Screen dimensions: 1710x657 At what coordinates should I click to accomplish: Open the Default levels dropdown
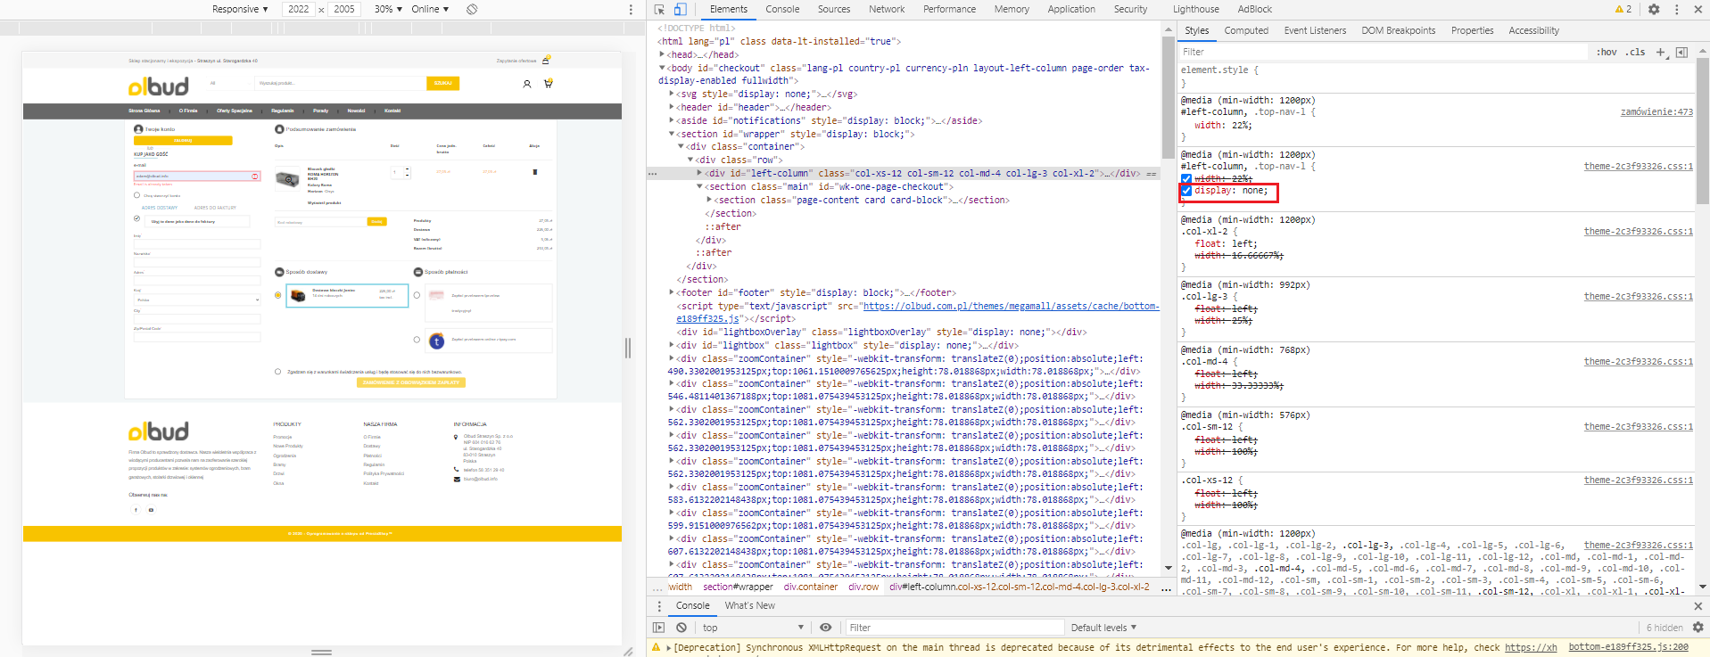coord(1103,628)
